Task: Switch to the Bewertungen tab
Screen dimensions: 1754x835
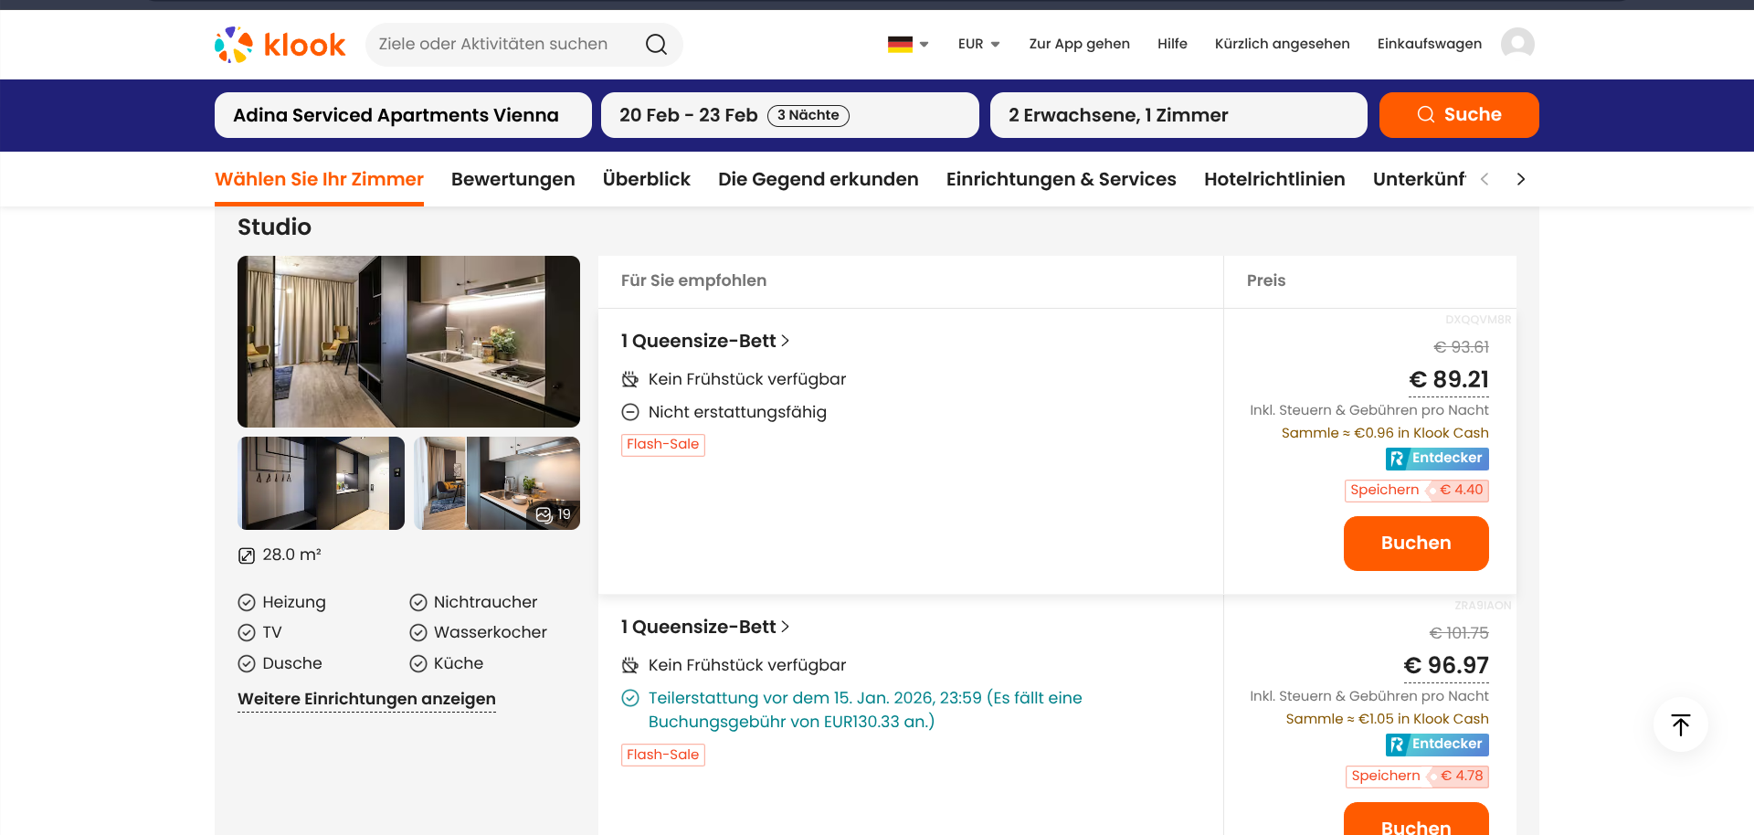Action: pyautogui.click(x=512, y=179)
